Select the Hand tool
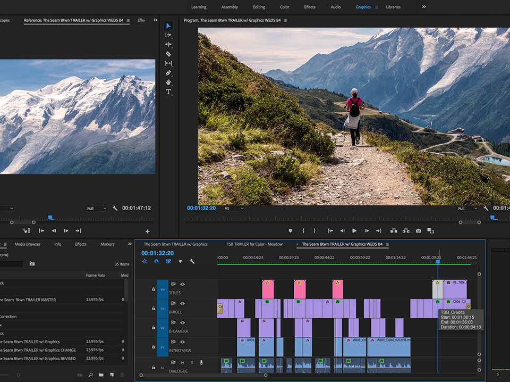The image size is (510, 382). [x=168, y=82]
